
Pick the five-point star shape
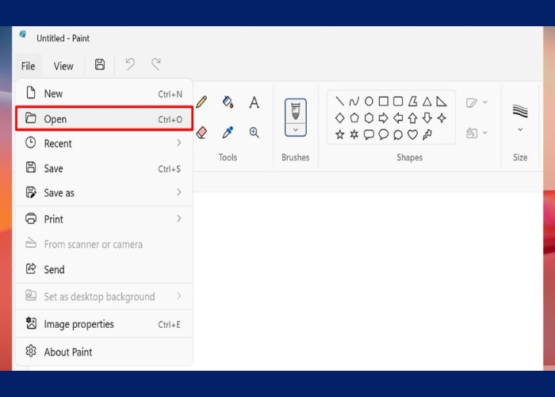339,135
